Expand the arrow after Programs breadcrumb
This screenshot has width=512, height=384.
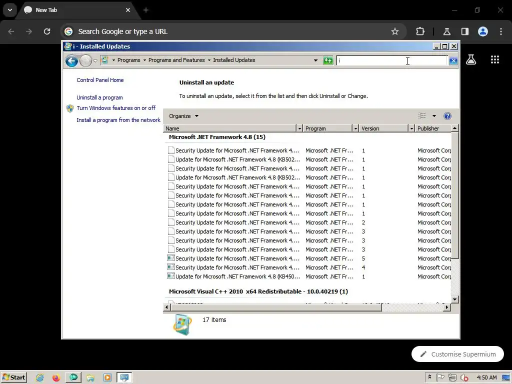(x=144, y=60)
